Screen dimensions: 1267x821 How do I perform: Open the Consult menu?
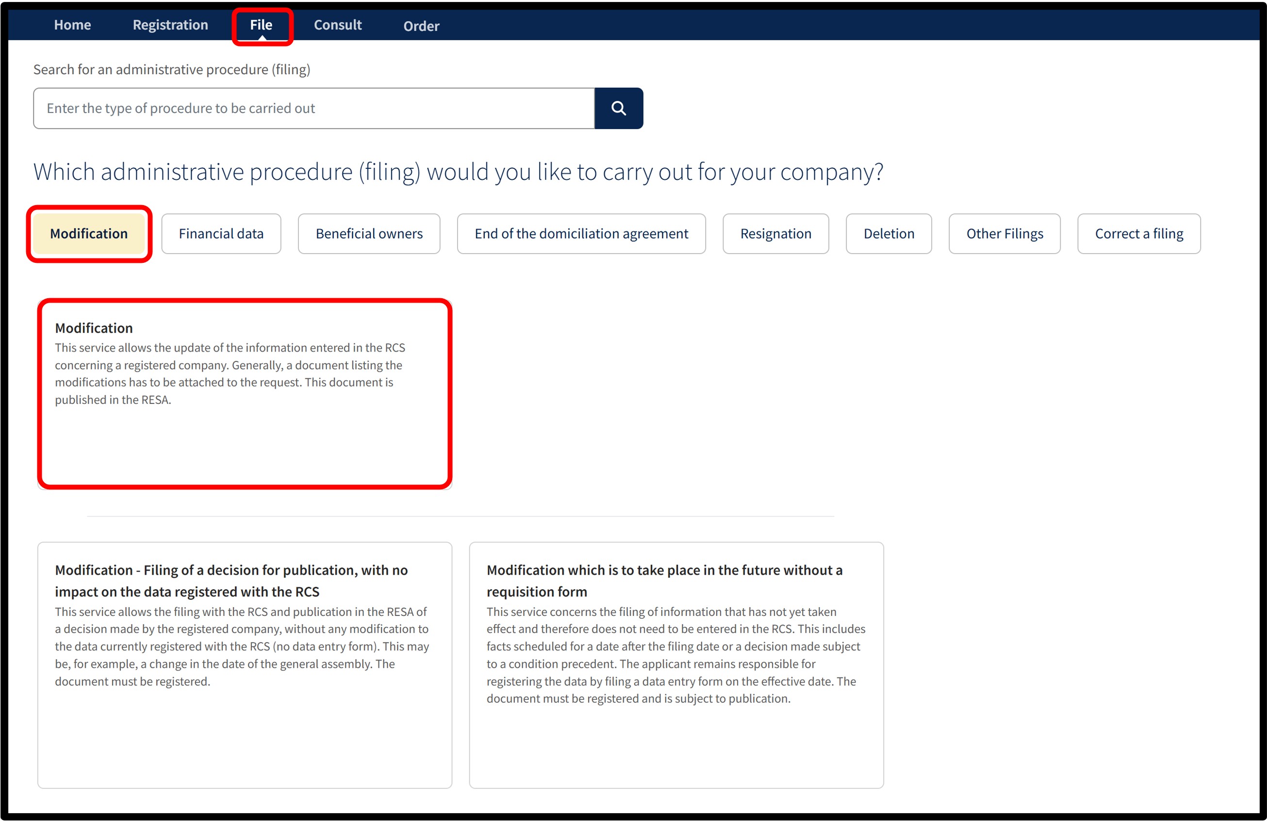pyautogui.click(x=338, y=24)
